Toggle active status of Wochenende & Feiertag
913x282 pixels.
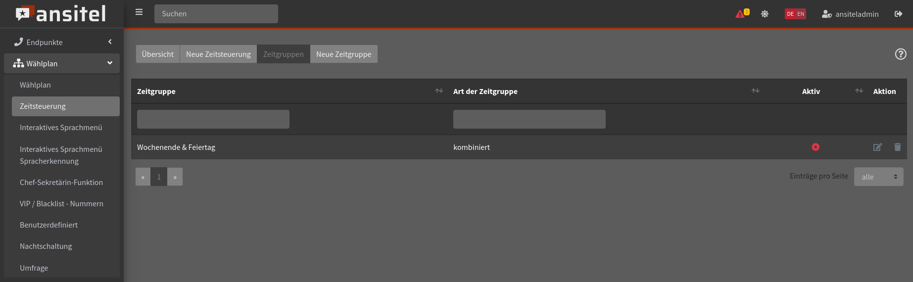(x=816, y=147)
